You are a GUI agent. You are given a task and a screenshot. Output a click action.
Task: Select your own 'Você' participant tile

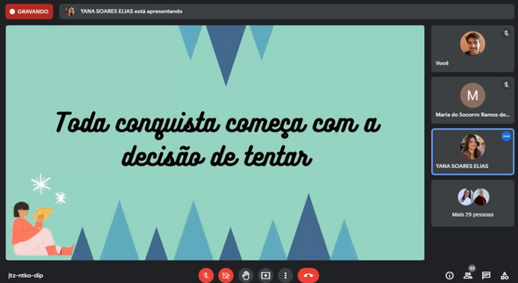tap(472, 49)
